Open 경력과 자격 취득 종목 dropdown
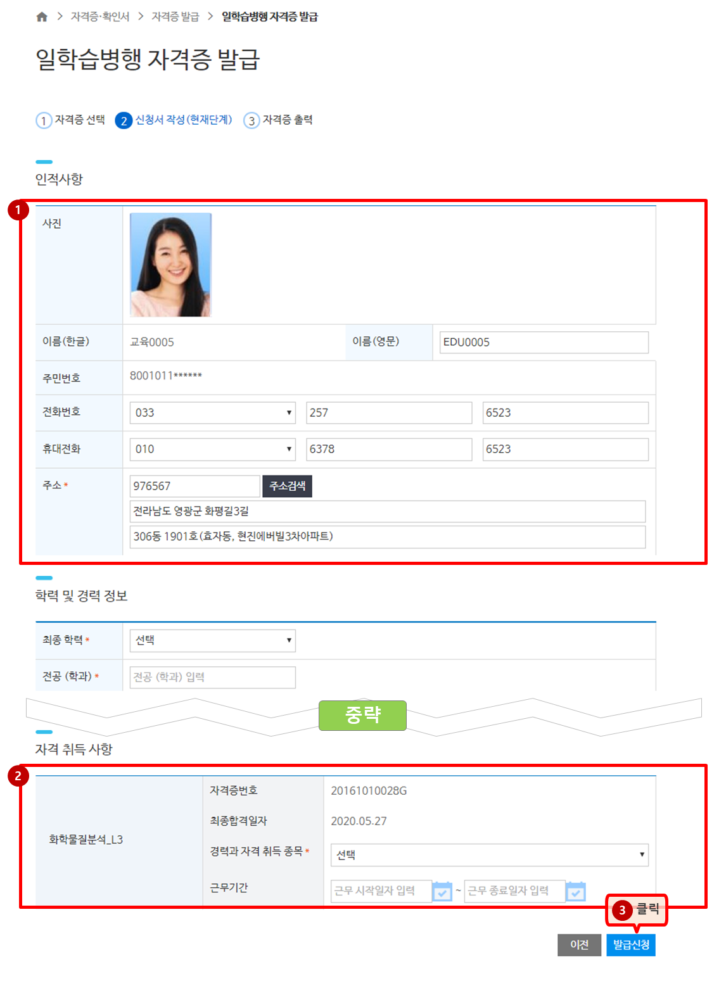This screenshot has width=726, height=1000. [489, 855]
